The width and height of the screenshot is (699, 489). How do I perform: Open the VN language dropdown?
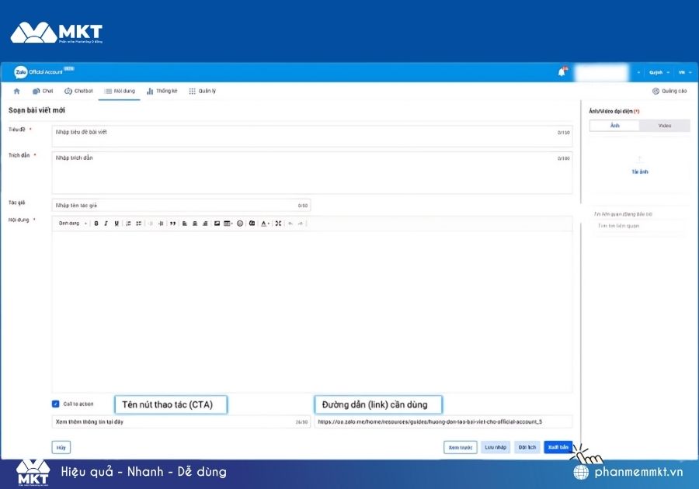tap(685, 72)
